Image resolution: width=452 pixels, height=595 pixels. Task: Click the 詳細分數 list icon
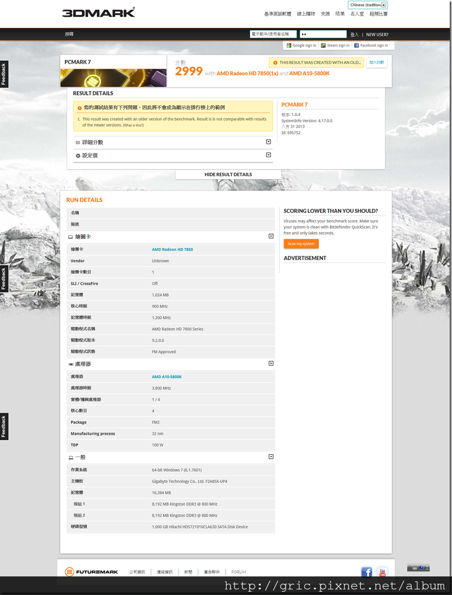pyautogui.click(x=78, y=142)
